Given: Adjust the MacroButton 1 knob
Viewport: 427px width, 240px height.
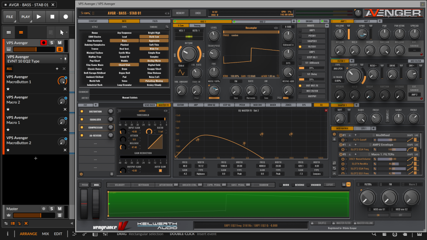Looking at the screenshot, I should [x=63, y=80].
